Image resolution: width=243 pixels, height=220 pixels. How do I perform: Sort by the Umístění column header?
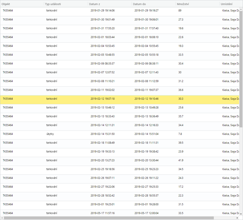[x=227, y=4]
